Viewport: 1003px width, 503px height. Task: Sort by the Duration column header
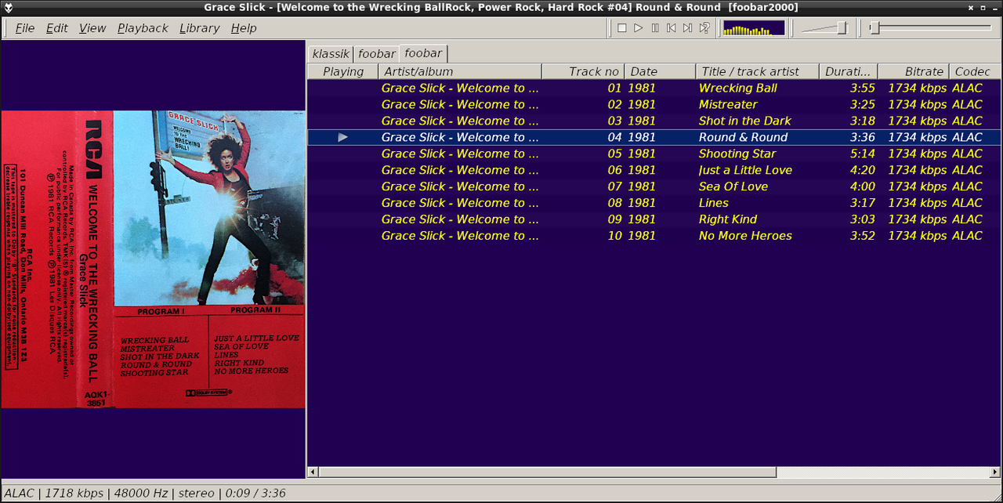[x=849, y=71]
